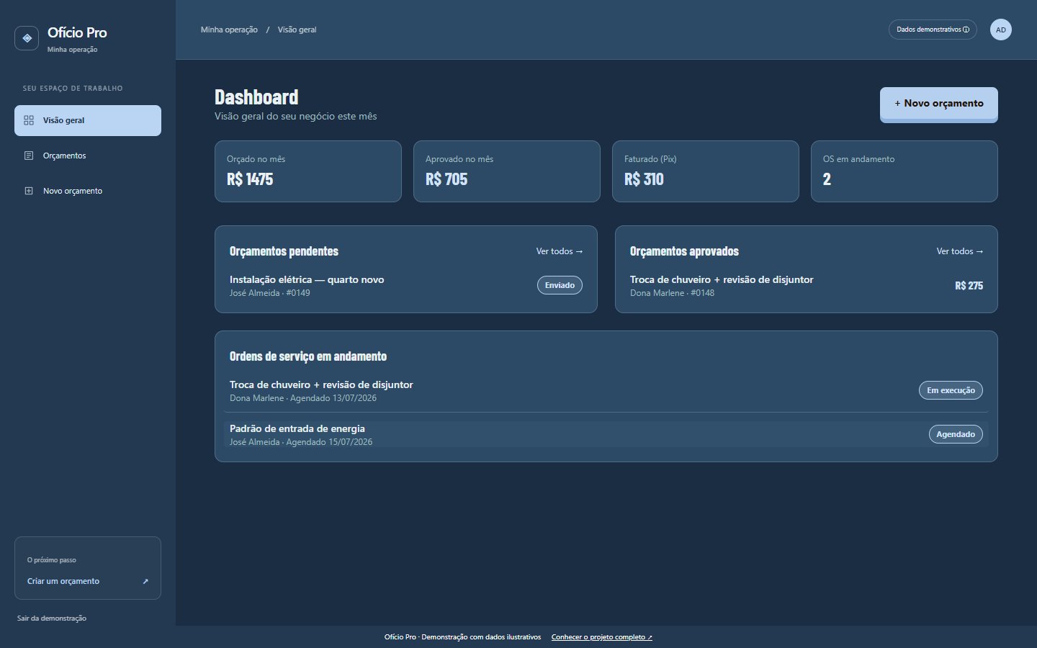Select Visão geral in the sidebar
Screen dimensions: 1037x648
click(88, 120)
